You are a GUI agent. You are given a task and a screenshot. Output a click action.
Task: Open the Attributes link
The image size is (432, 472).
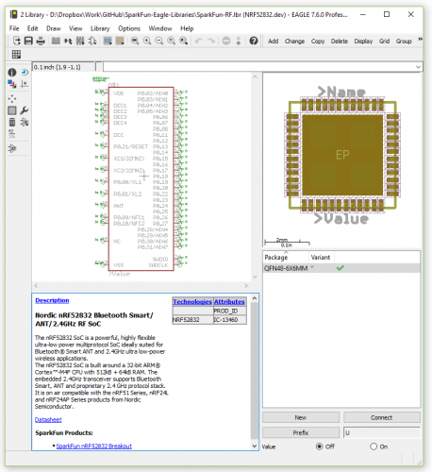(x=229, y=301)
